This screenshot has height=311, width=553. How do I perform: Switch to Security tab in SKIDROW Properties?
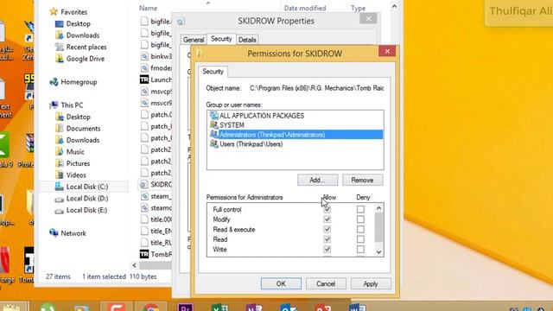click(x=221, y=39)
